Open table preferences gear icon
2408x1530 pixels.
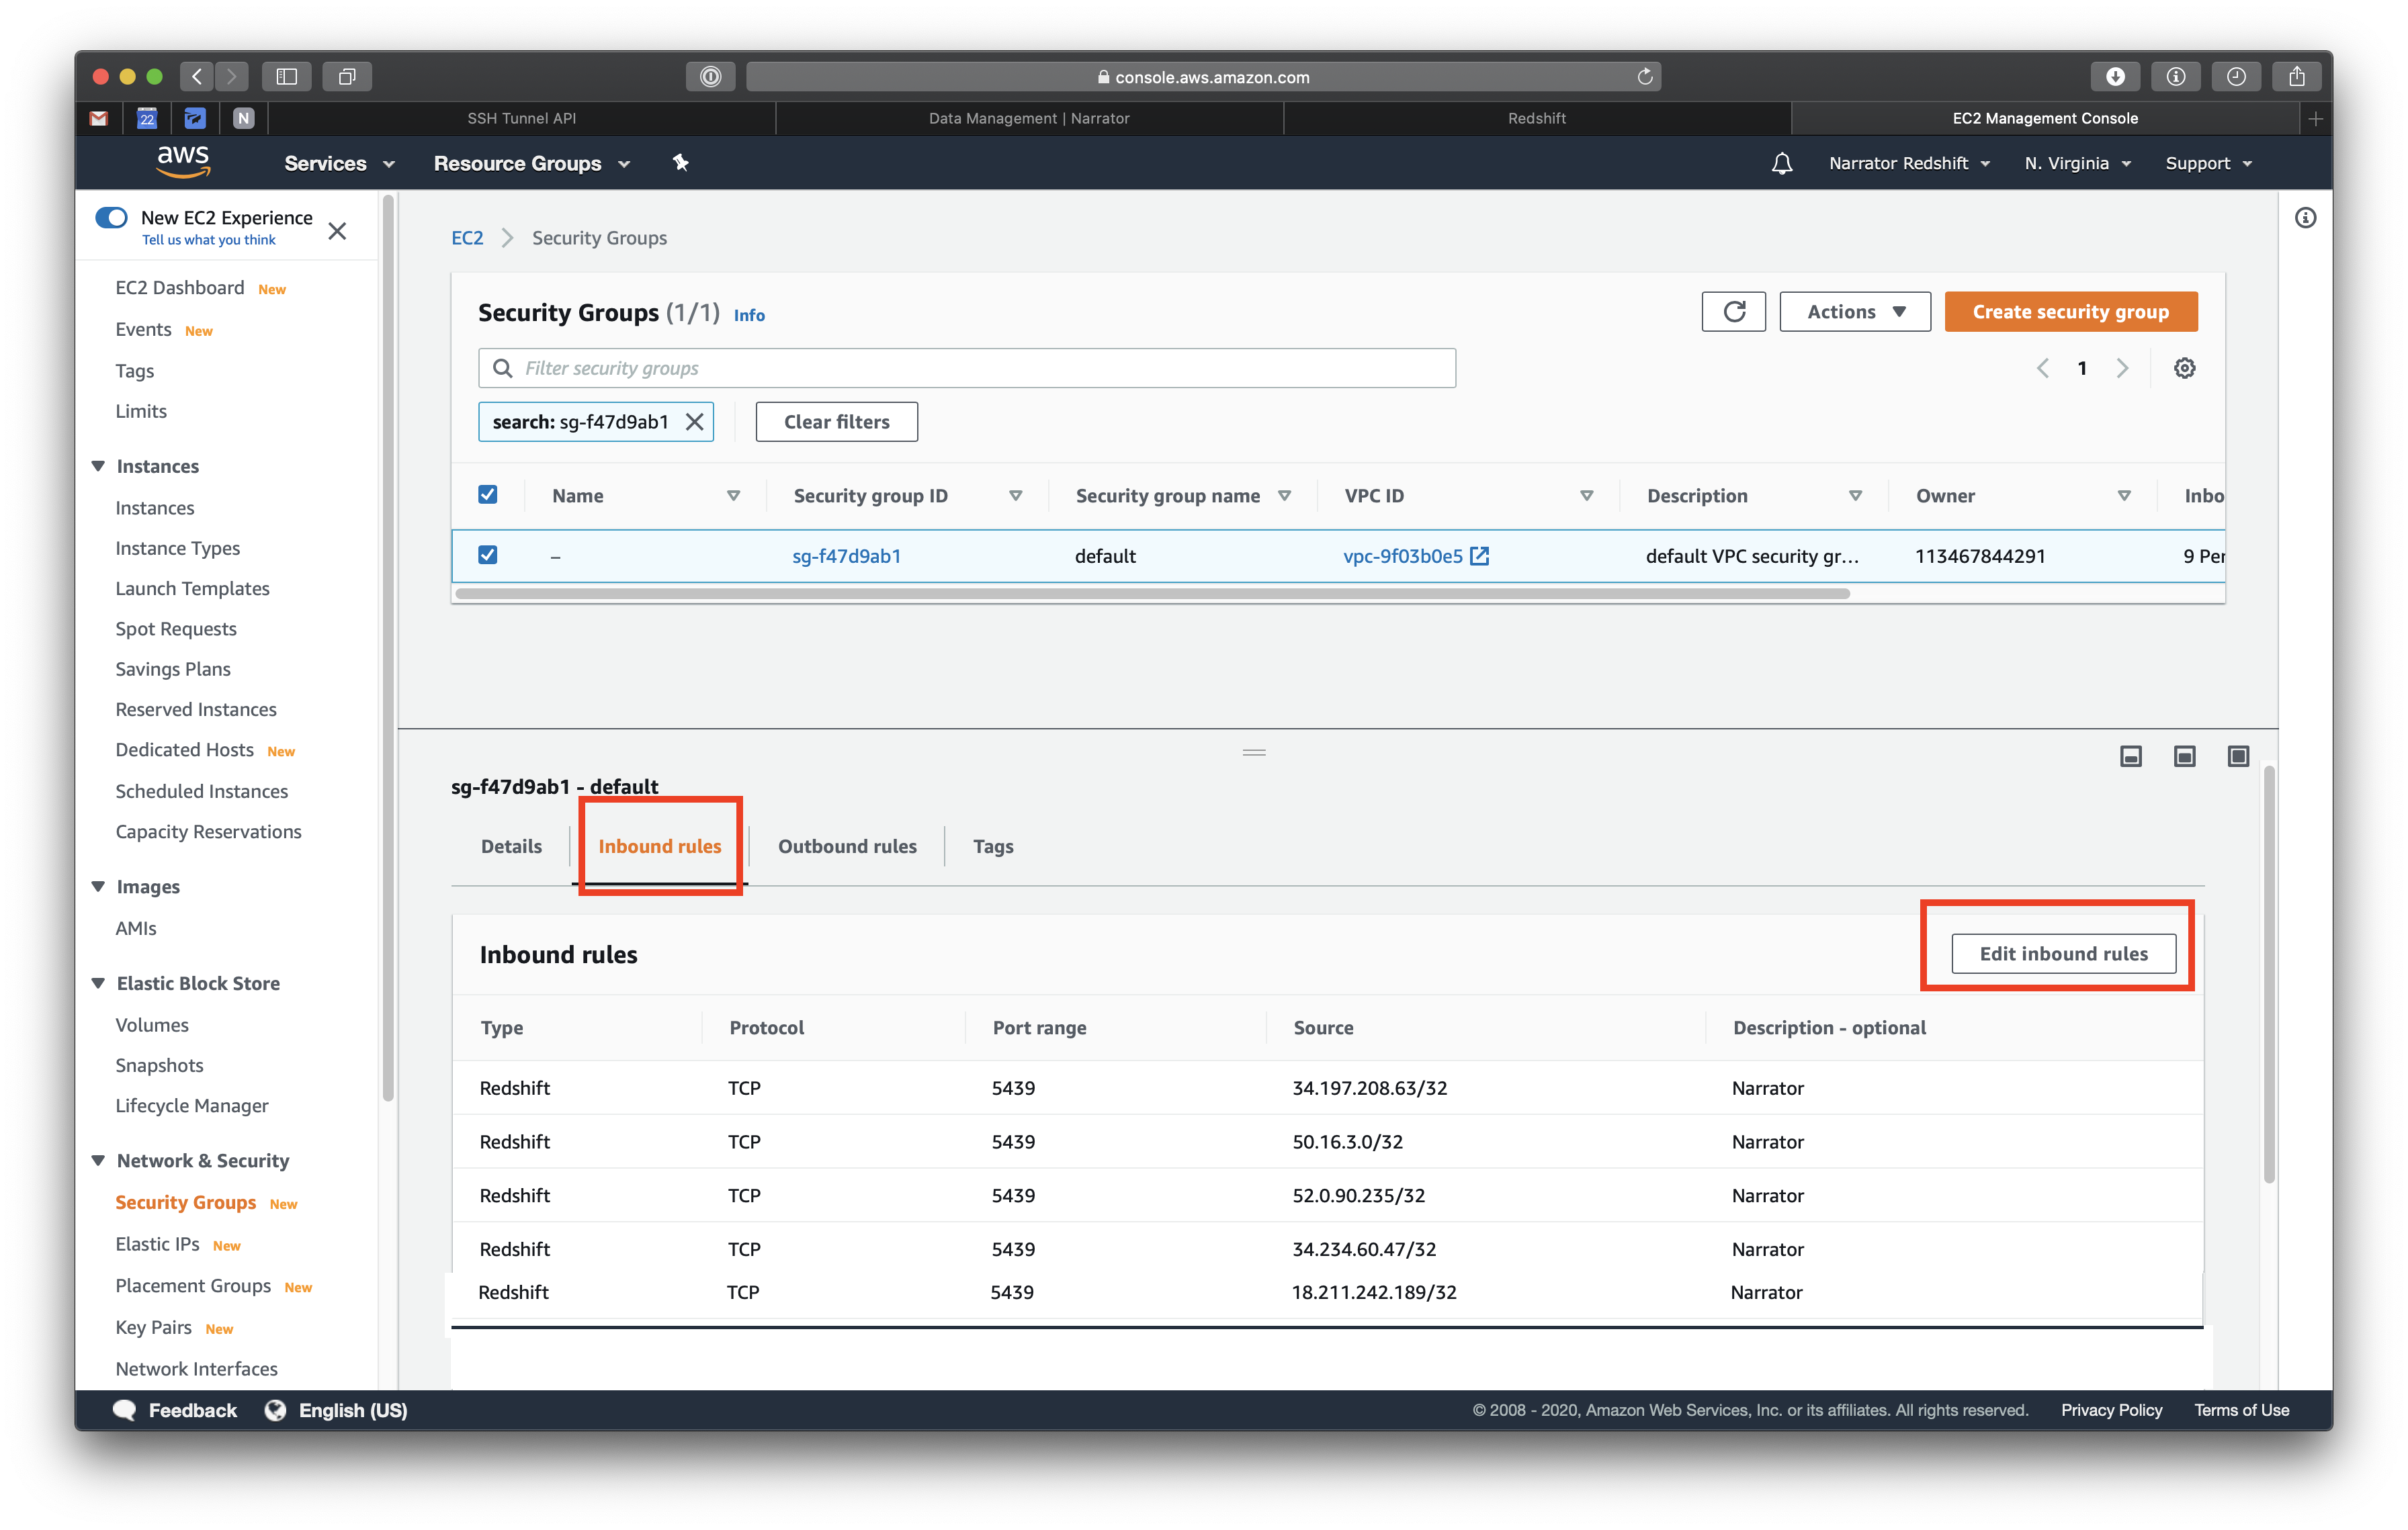point(2184,368)
